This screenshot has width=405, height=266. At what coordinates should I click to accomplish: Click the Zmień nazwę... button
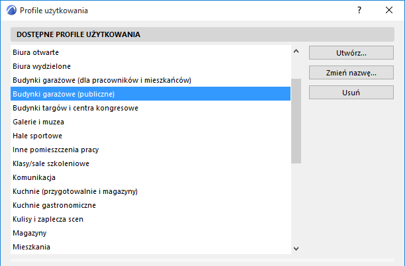(351, 73)
